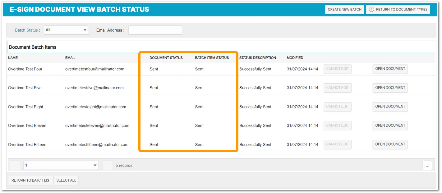The height and width of the screenshot is (193, 442).
Task: Open document for Overtime Test Eleven
Action: 390,125
